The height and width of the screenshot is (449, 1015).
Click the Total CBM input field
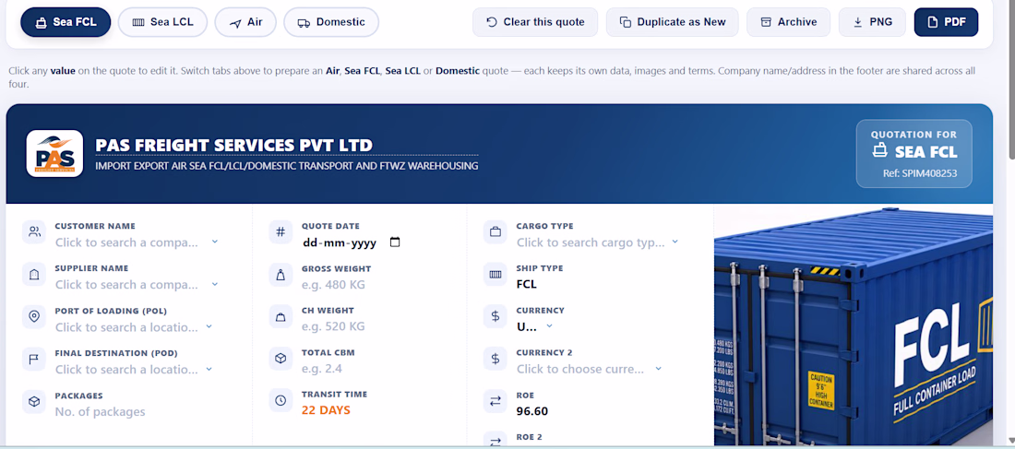pos(322,369)
